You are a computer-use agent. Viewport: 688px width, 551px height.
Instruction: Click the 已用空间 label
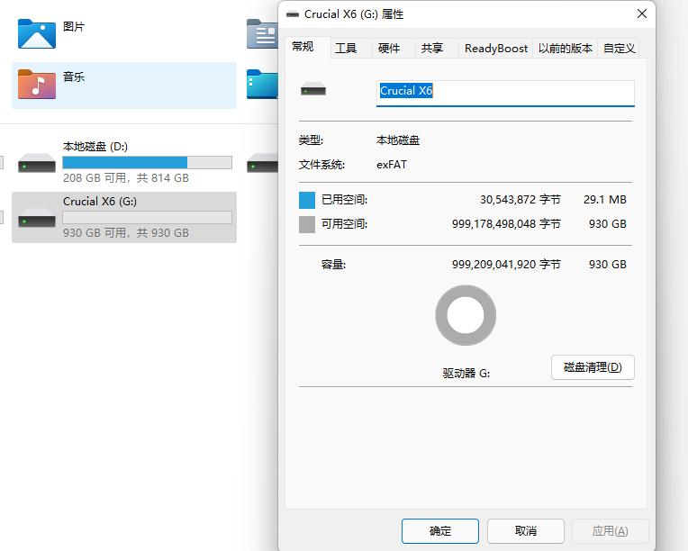click(344, 200)
